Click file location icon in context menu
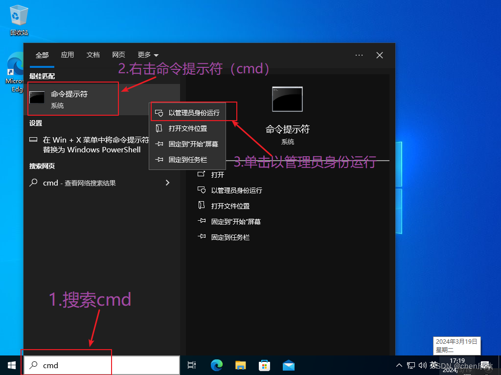This screenshot has height=375, width=501. tap(159, 128)
